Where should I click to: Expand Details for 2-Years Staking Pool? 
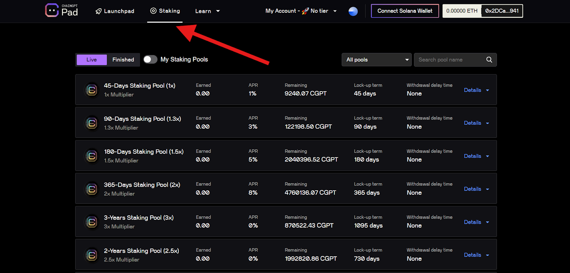[x=476, y=255]
